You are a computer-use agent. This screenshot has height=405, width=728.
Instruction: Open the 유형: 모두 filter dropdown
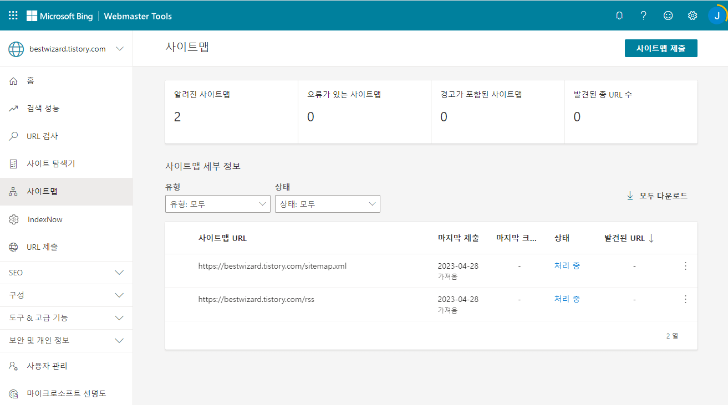(217, 204)
